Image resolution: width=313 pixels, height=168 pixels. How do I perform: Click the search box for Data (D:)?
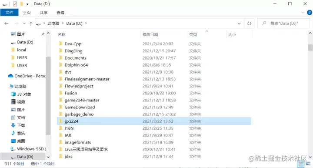pyautogui.click(x=283, y=24)
